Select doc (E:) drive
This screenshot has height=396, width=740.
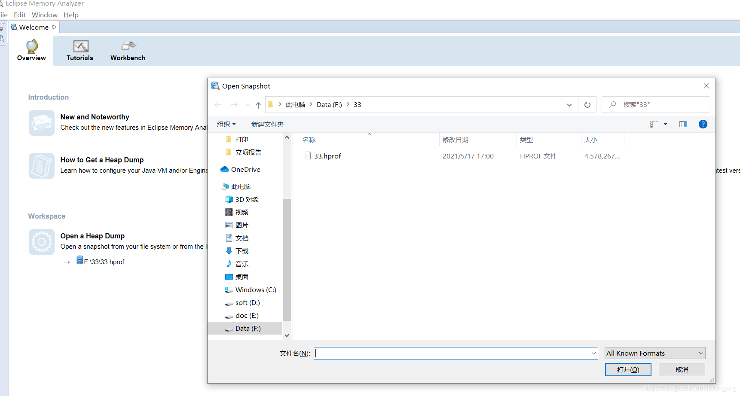pos(242,315)
